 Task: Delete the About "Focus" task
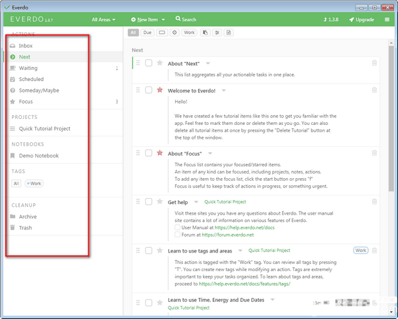[374, 153]
